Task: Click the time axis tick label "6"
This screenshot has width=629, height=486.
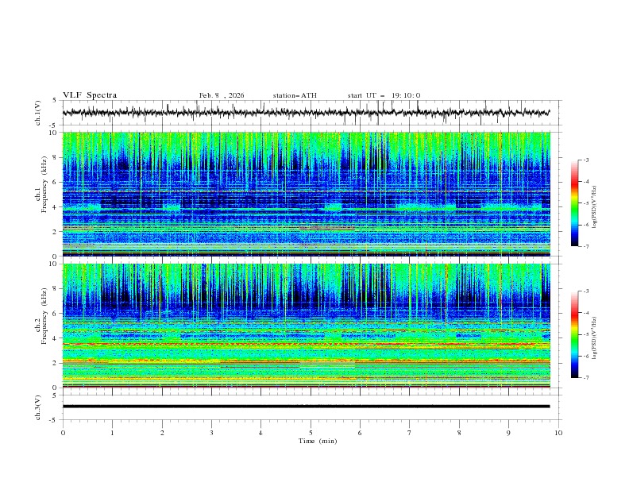Action: click(x=360, y=433)
